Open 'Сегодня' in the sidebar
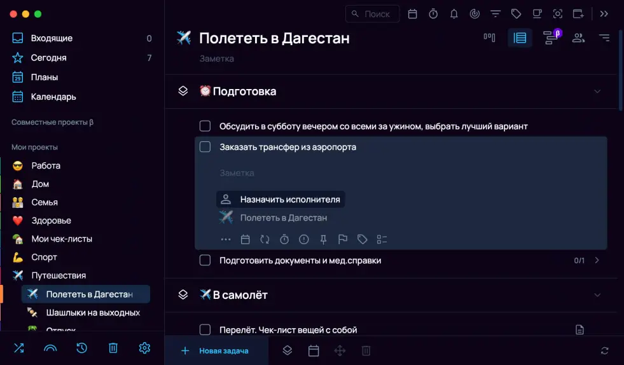Viewport: 624px width, 365px height. 48,58
